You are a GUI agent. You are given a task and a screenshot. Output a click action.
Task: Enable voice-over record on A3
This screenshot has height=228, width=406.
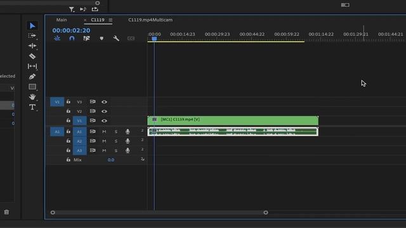128,150
